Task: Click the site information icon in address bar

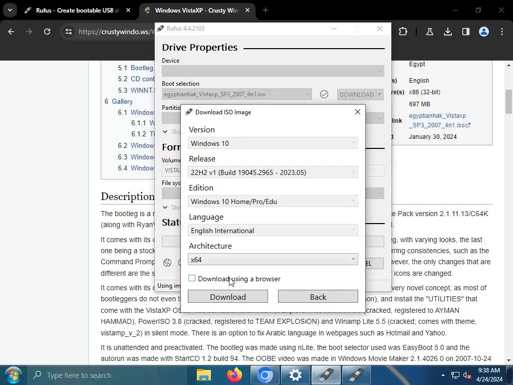Action: [x=68, y=32]
